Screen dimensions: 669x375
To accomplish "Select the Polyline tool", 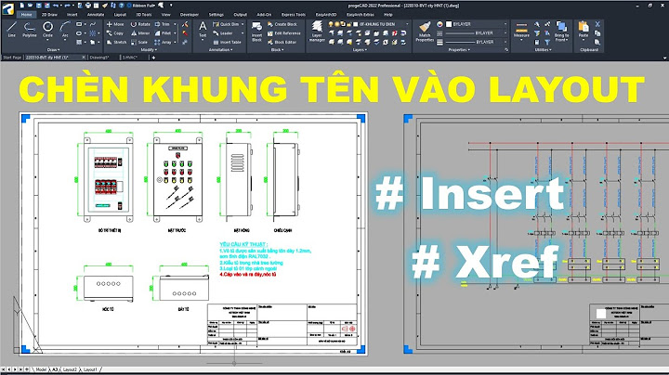I will coord(30,30).
